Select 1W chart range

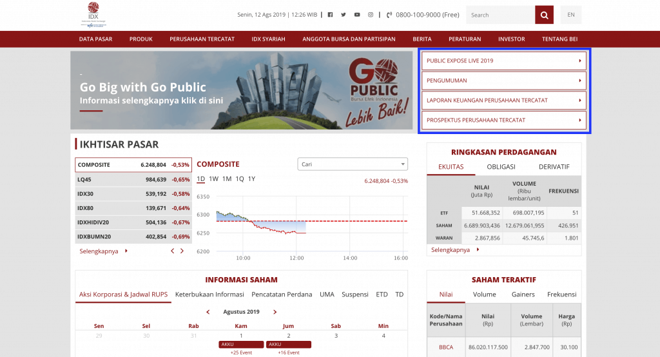pos(214,179)
